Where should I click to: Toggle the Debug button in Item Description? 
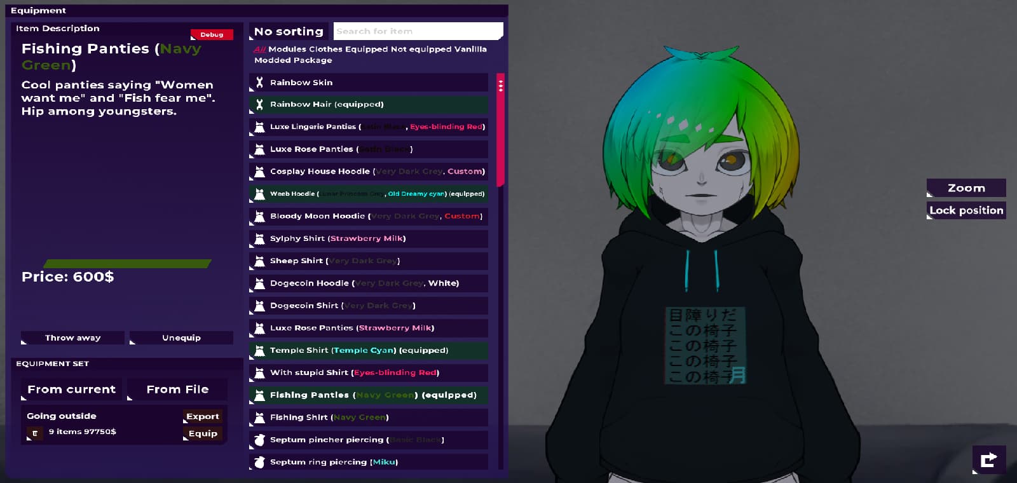tap(212, 34)
